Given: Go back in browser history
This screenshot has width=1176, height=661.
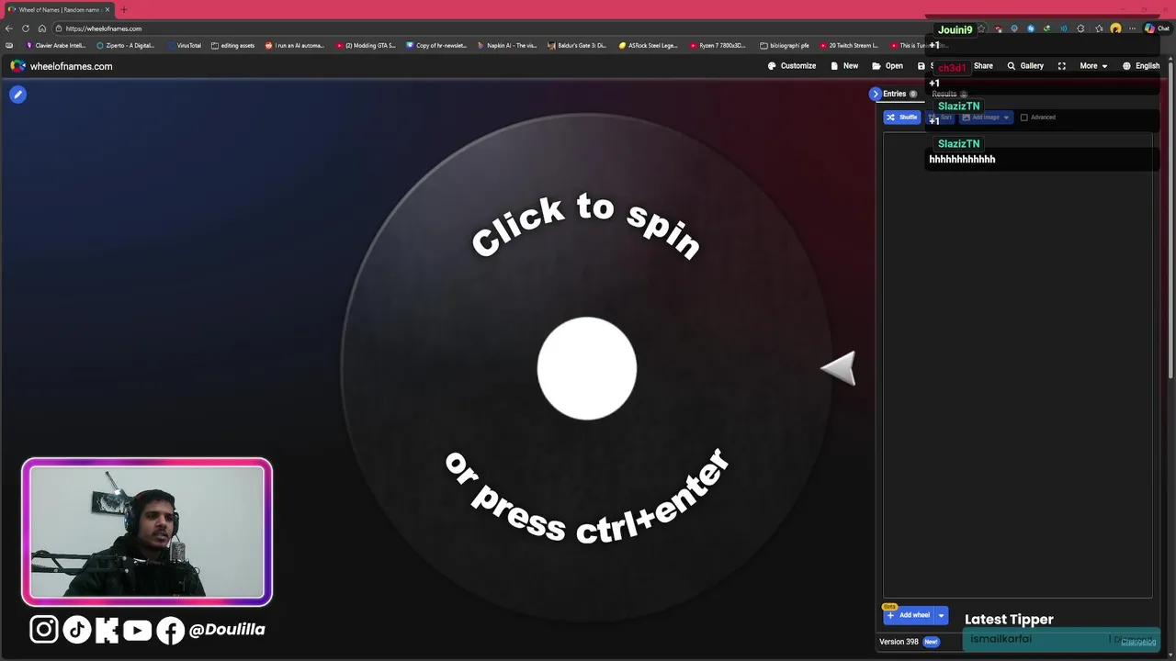Looking at the screenshot, I should pos(9,28).
